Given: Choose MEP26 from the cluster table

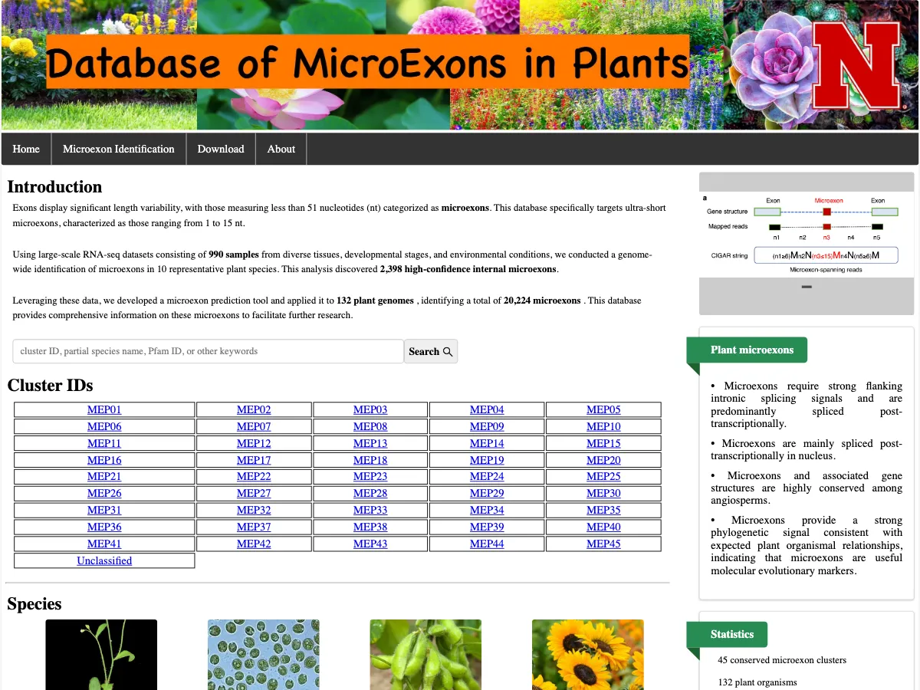Looking at the screenshot, I should click(x=104, y=493).
